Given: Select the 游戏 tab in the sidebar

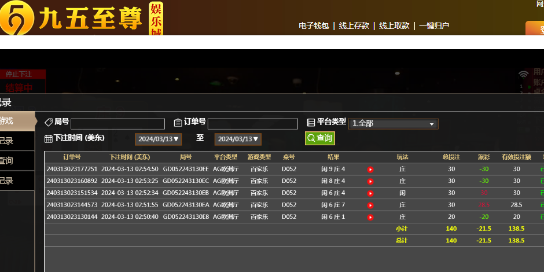Looking at the screenshot, I should [12, 121].
